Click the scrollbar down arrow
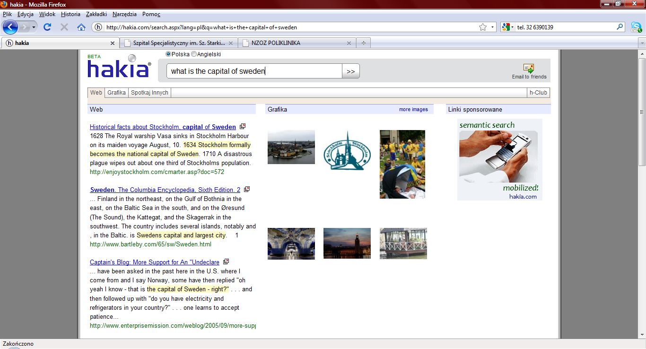This screenshot has height=349, width=646. 642,335
